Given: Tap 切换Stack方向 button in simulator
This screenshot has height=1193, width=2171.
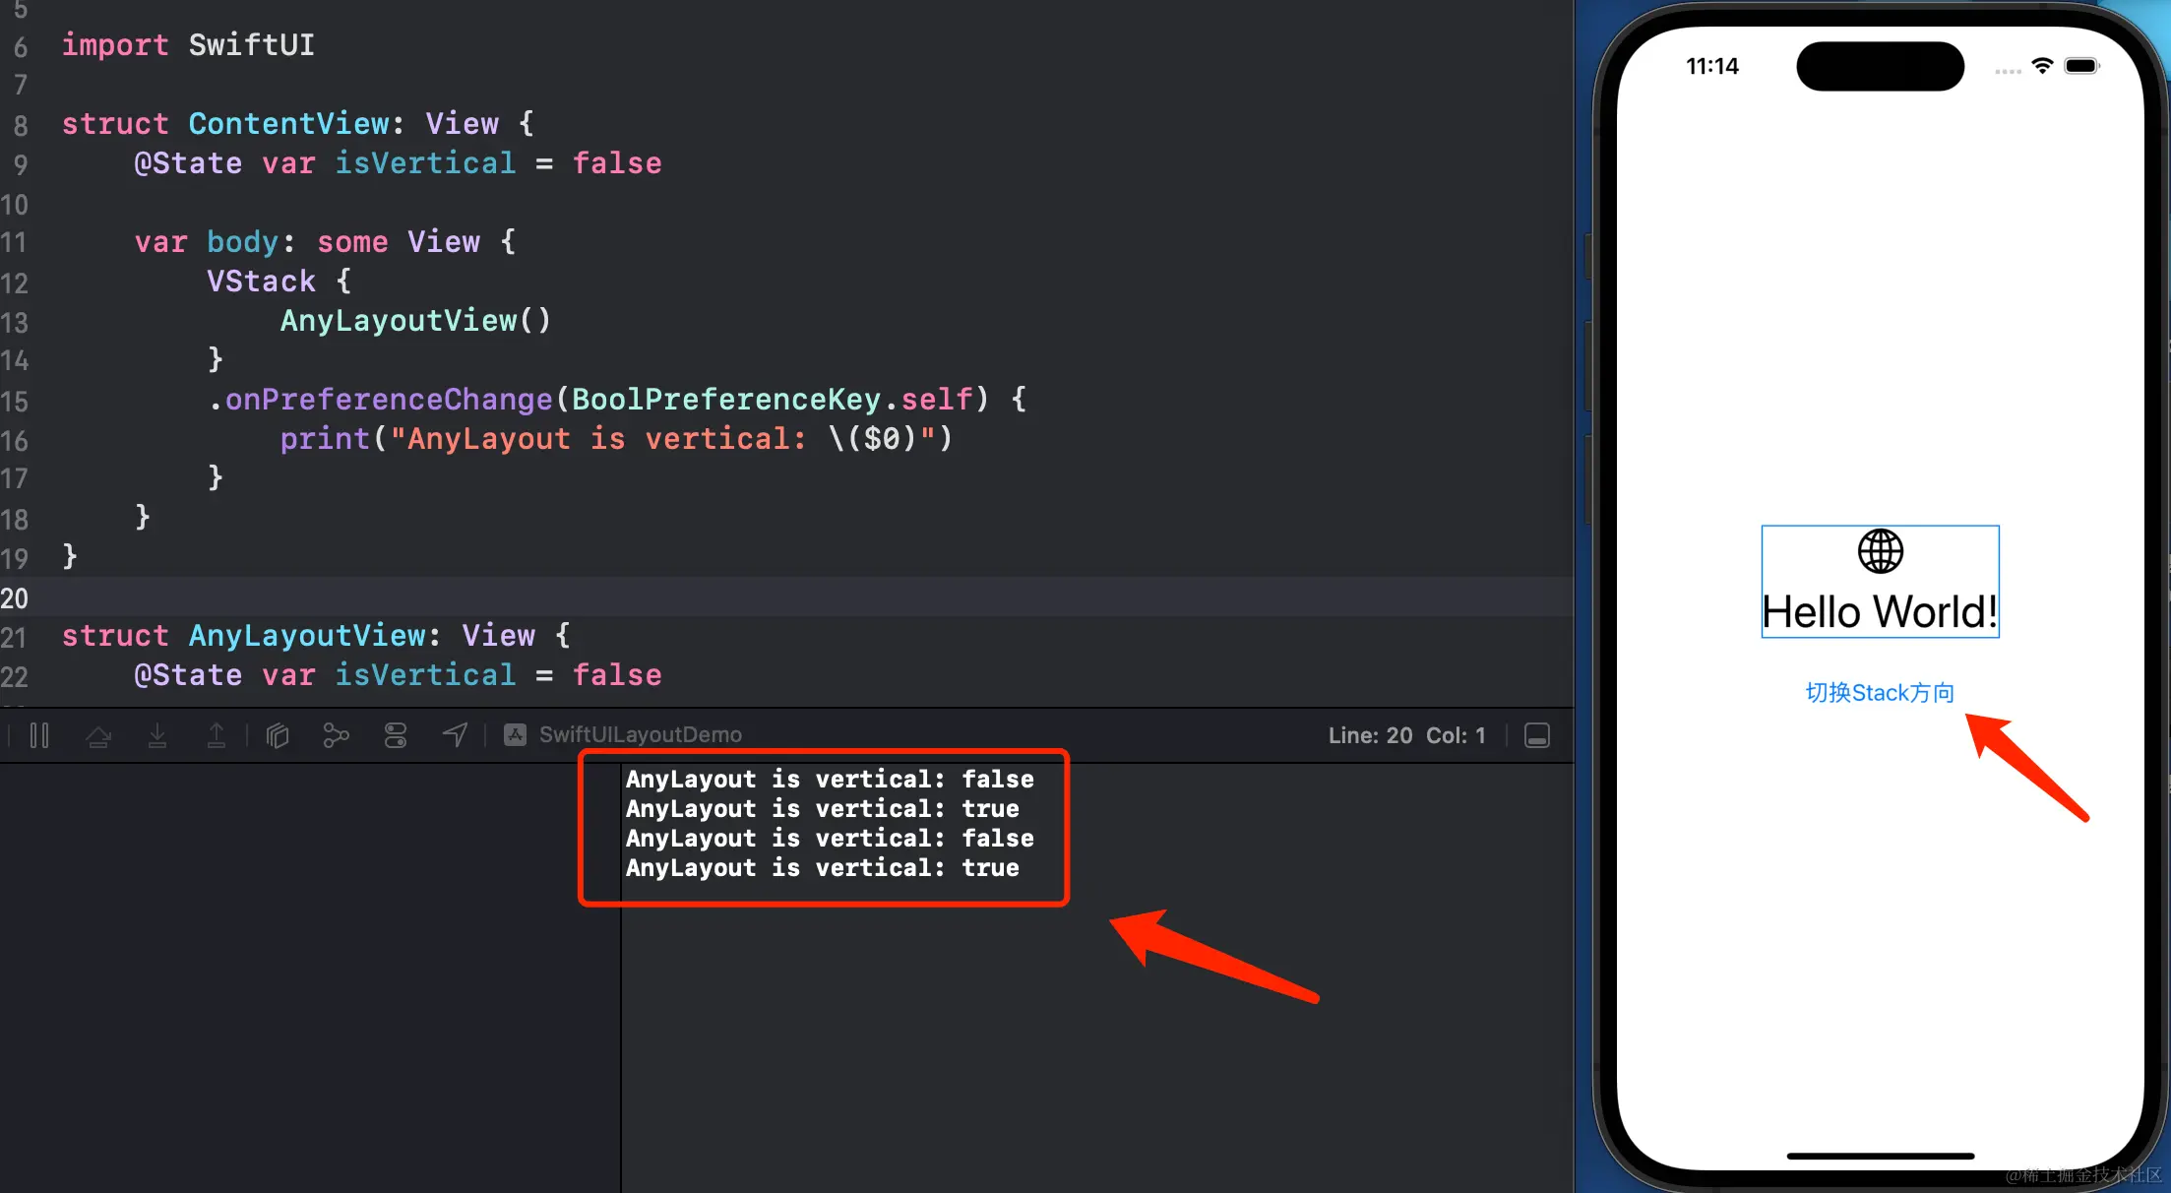Looking at the screenshot, I should [x=1880, y=693].
